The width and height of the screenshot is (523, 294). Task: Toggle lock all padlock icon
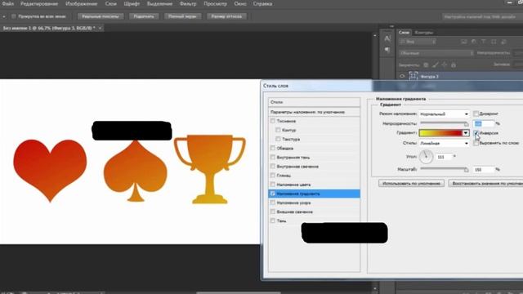[454, 65]
